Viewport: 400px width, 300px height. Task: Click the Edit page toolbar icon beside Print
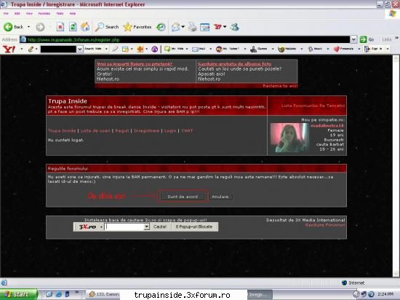tap(204, 27)
